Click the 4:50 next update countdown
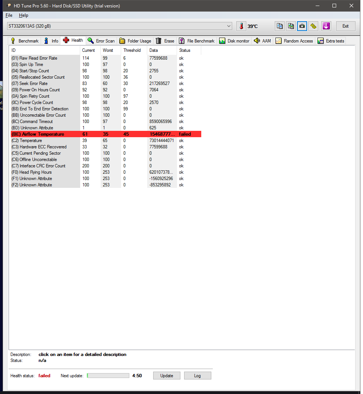Image resolution: width=363 pixels, height=394 pixels. [x=137, y=376]
